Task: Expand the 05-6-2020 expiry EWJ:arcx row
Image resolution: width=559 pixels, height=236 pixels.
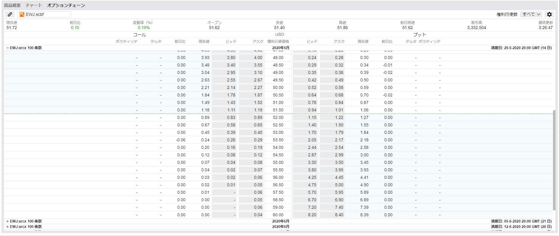Action: coord(8,221)
